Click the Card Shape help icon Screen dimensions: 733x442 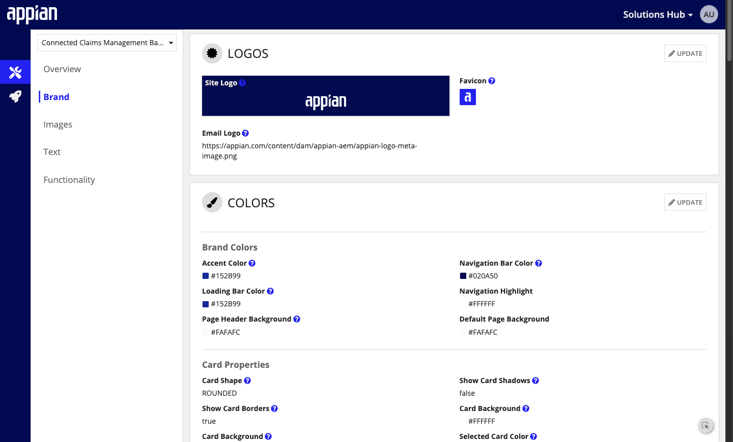click(x=247, y=381)
